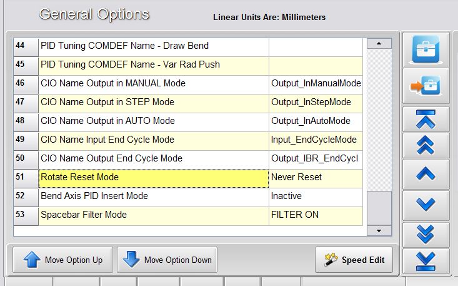Click scrollbar up arrow in options table
The image size is (458, 286).
378,44
